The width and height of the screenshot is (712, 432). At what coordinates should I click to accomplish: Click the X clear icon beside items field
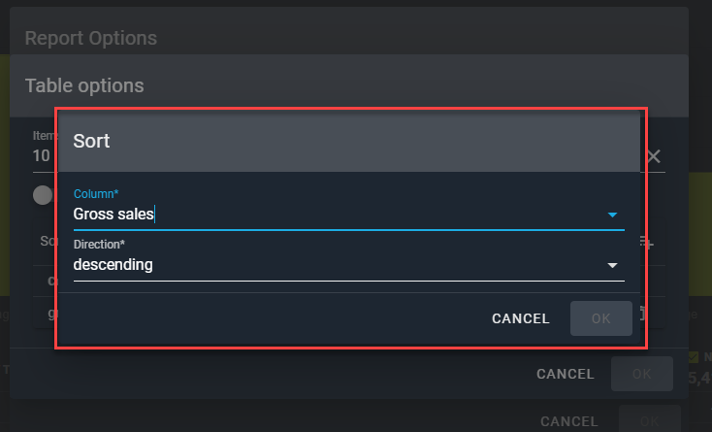(654, 156)
